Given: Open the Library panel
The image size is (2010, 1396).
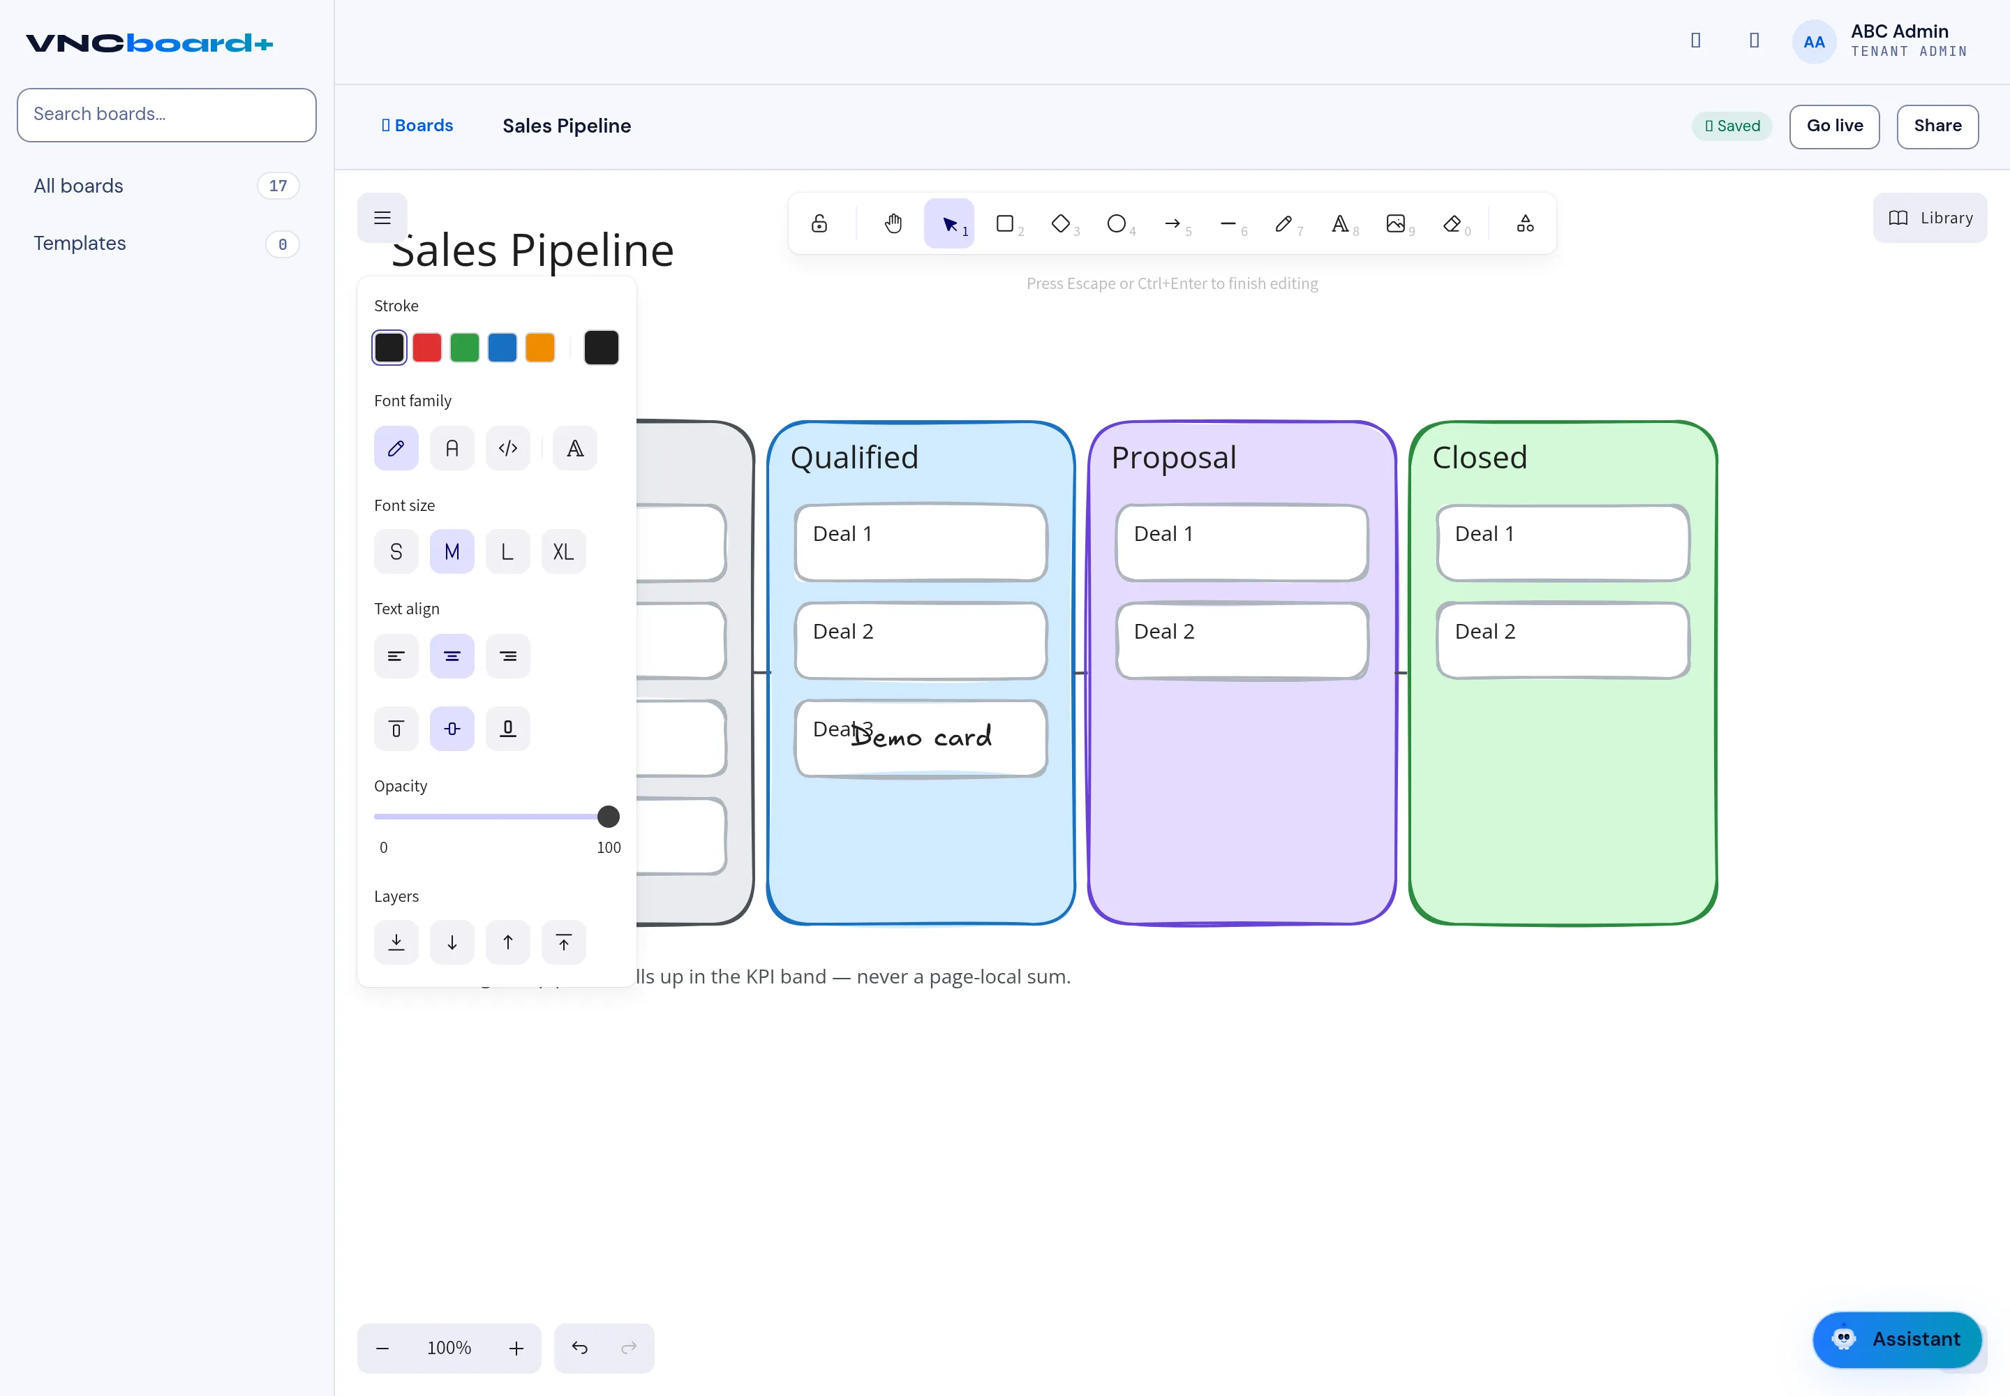Looking at the screenshot, I should pyautogui.click(x=1930, y=218).
